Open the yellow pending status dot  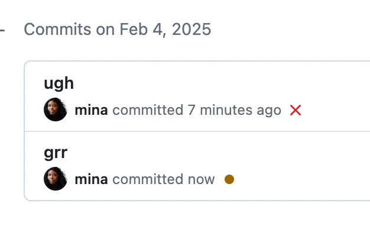click(229, 179)
